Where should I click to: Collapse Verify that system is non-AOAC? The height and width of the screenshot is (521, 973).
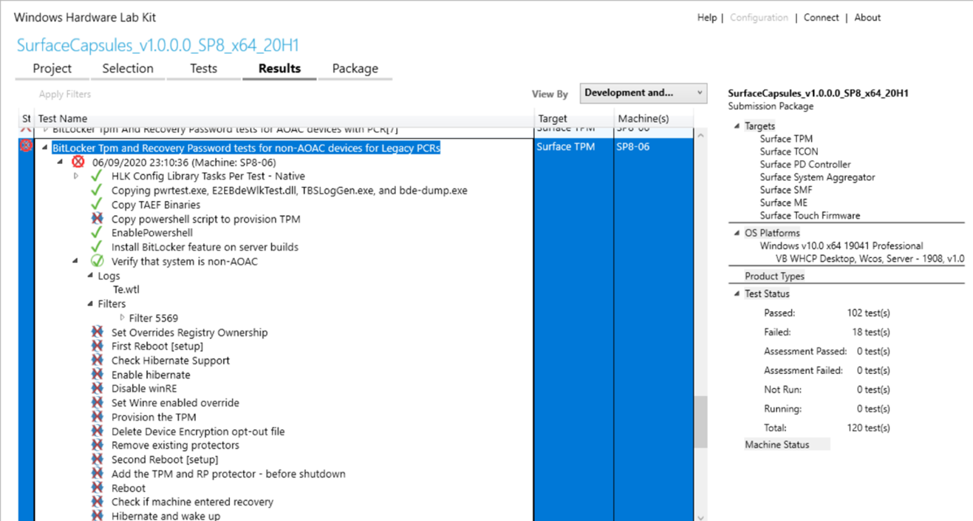(x=76, y=261)
